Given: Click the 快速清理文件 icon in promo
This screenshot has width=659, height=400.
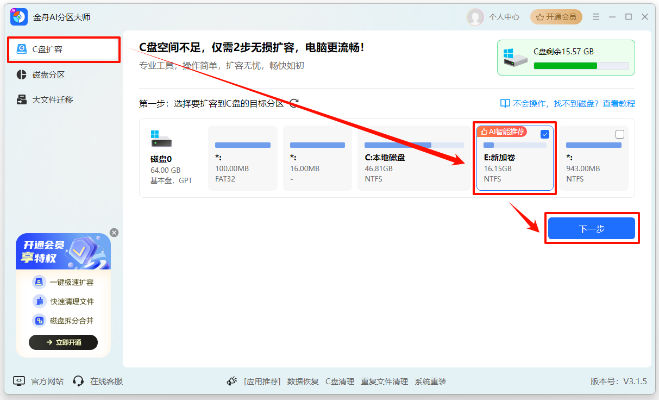Looking at the screenshot, I should [x=38, y=301].
